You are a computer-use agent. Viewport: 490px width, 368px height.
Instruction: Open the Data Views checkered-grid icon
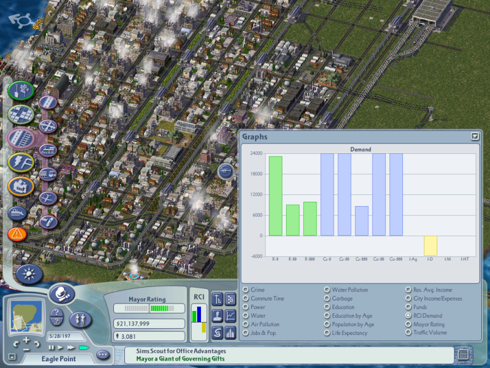(x=230, y=299)
